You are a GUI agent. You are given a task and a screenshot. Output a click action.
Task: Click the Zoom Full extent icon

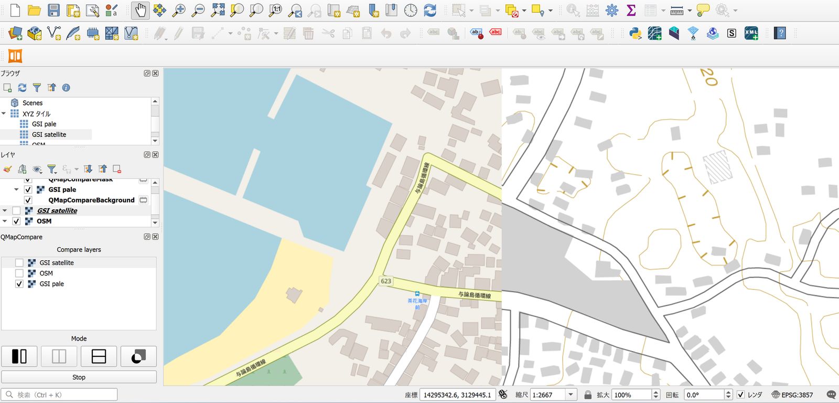click(x=218, y=10)
